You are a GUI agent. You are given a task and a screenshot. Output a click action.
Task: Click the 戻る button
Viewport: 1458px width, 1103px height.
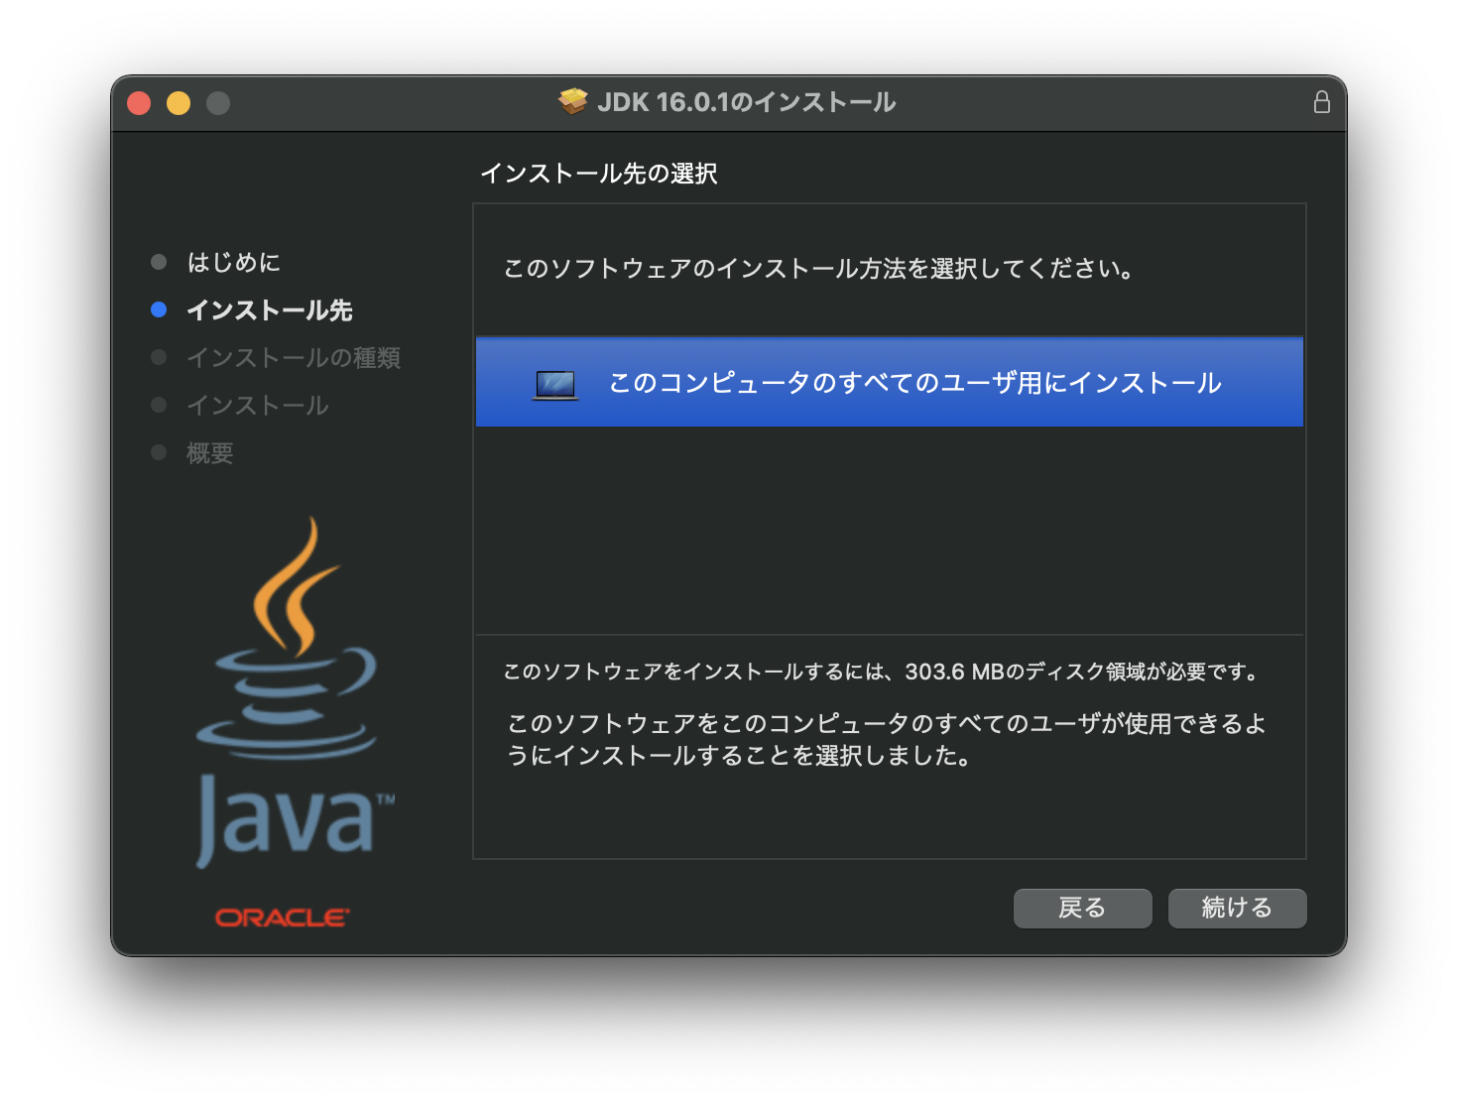point(1082,908)
